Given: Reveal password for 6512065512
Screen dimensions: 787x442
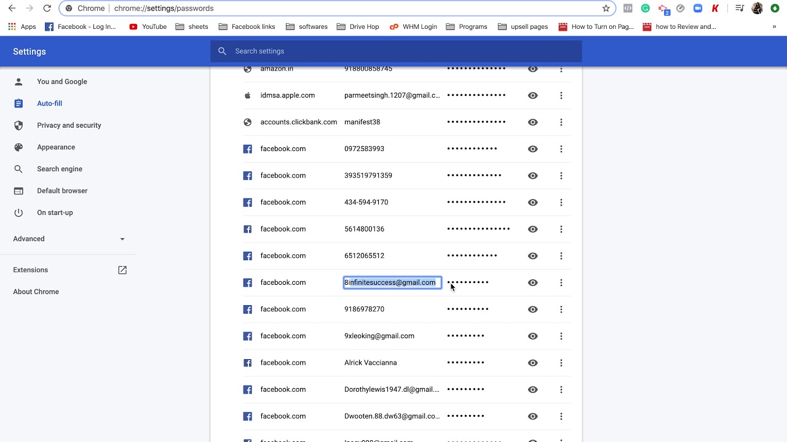Looking at the screenshot, I should coord(533,256).
